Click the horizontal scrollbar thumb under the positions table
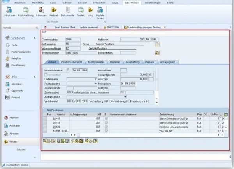The image size is (234, 169). coord(78,135)
